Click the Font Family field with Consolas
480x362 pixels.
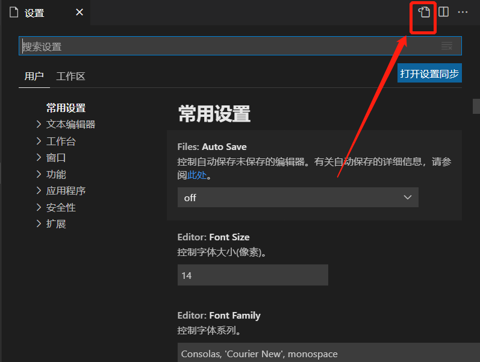[329, 352]
